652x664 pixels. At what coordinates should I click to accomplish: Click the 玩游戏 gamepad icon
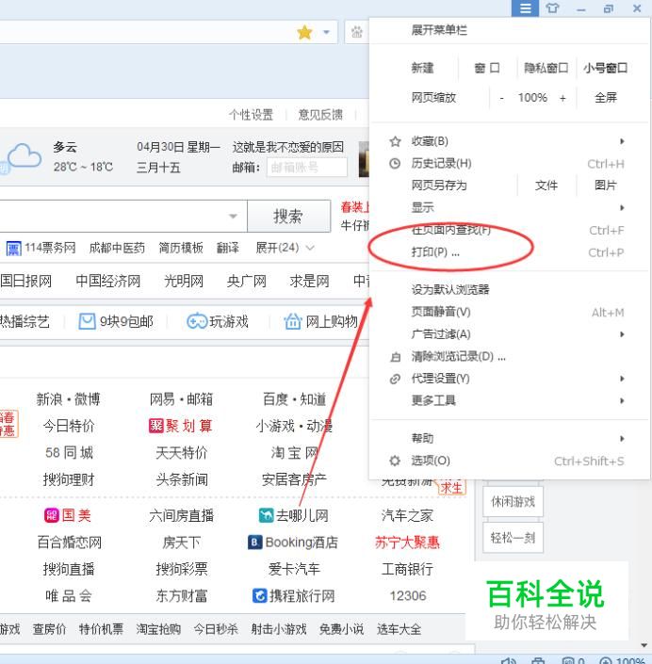pyautogui.click(x=197, y=321)
